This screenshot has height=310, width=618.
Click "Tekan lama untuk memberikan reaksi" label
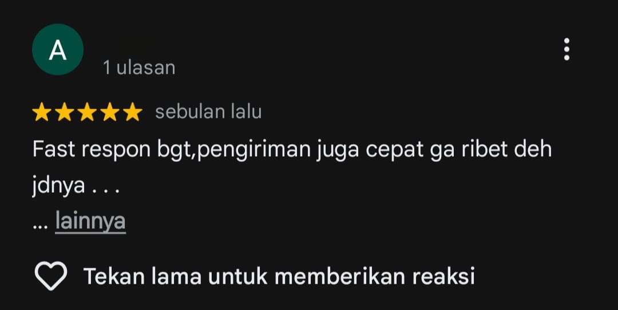click(x=279, y=276)
